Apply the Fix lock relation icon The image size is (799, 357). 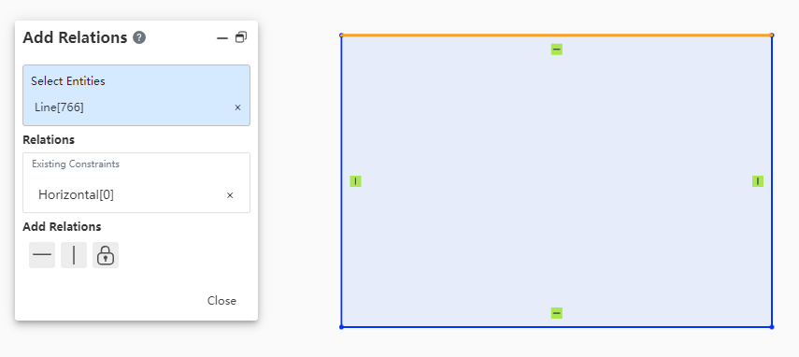click(106, 255)
